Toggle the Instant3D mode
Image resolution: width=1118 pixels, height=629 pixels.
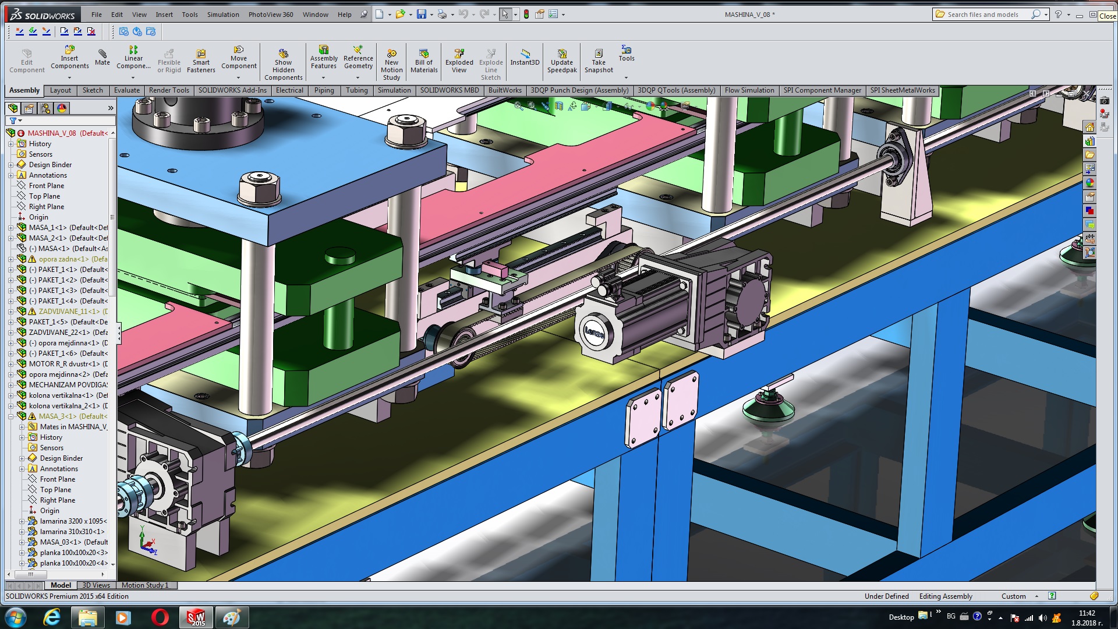click(525, 54)
